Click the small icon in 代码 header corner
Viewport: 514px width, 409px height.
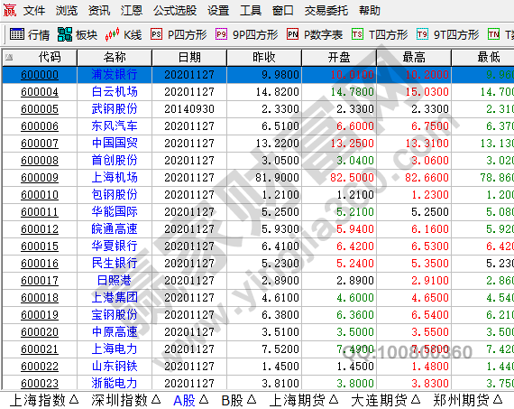tap(9, 58)
